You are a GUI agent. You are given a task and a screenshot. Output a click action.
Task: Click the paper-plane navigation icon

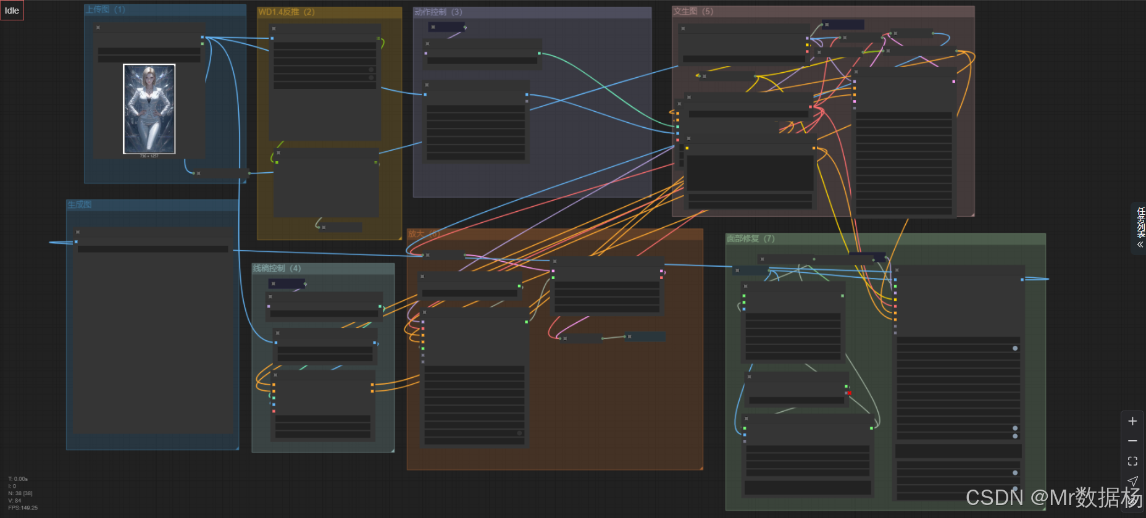pyautogui.click(x=1132, y=481)
